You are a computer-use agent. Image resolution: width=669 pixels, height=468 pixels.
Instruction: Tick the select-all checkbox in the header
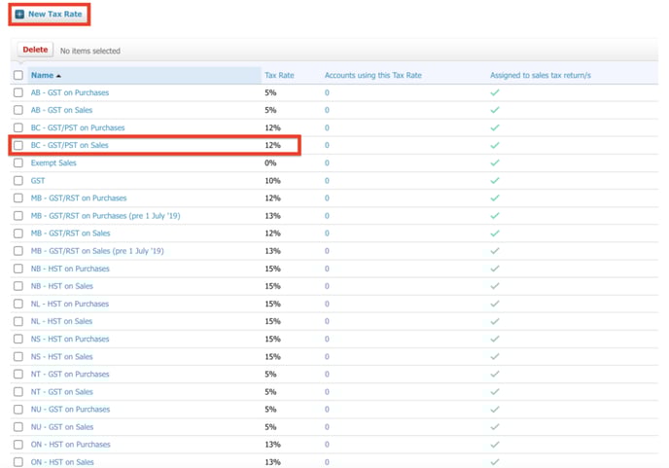tap(18, 75)
